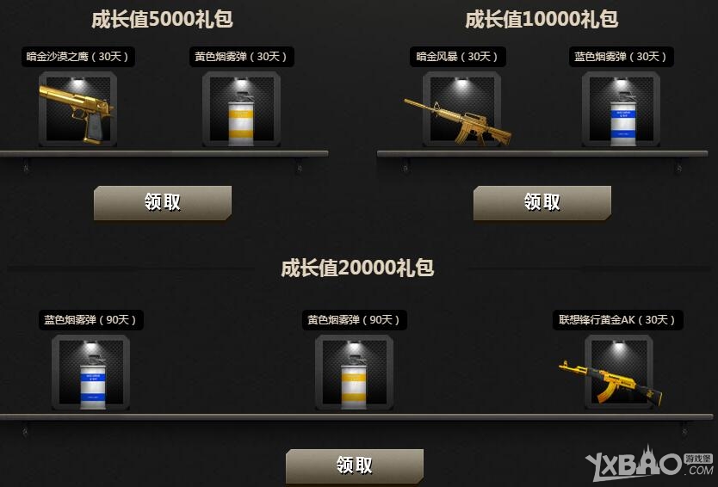Click the 成长值20000礼包 heading
Viewport: 718px width, 487px height.
coord(357,268)
